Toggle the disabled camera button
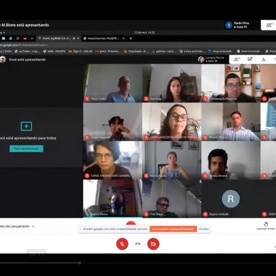Screen dimensions: 276x276 coord(153,243)
